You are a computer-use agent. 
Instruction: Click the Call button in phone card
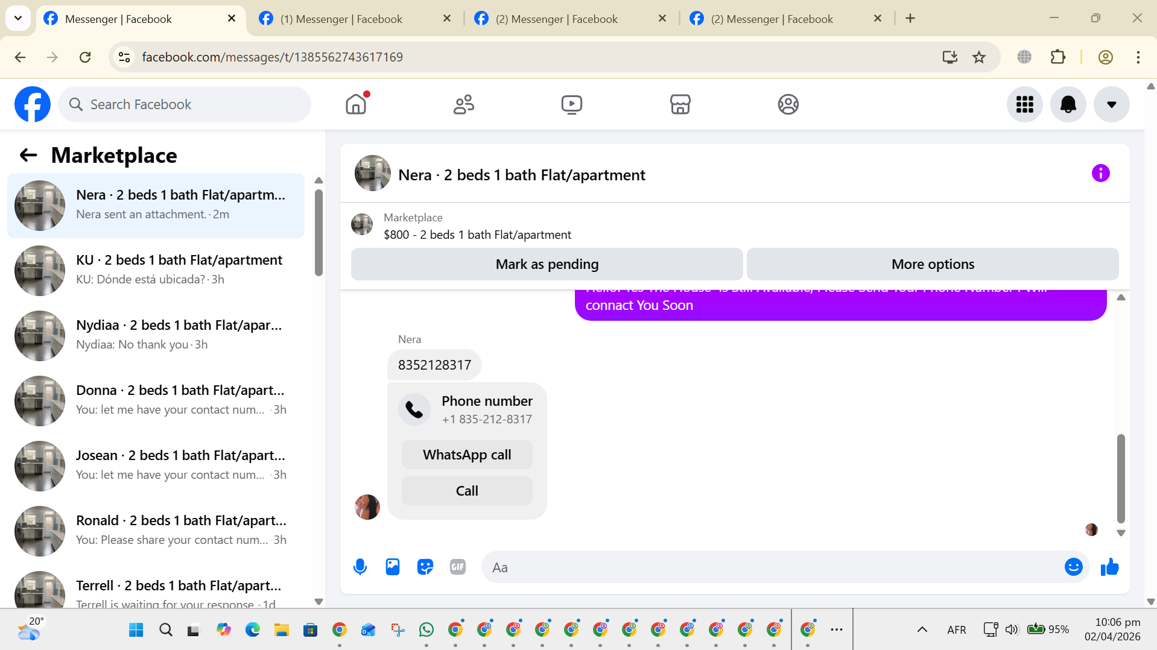tap(467, 491)
